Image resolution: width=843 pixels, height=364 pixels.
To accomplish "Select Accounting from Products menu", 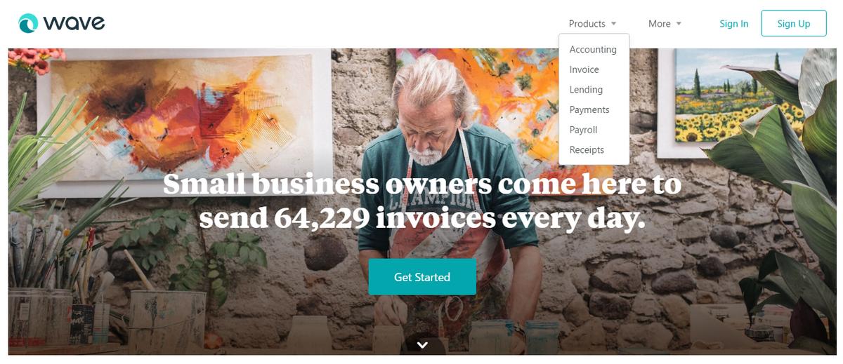I will tap(593, 50).
